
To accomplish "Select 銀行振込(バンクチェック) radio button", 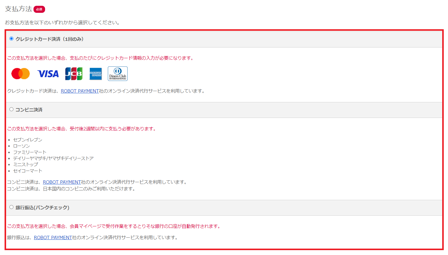I will 11,207.
